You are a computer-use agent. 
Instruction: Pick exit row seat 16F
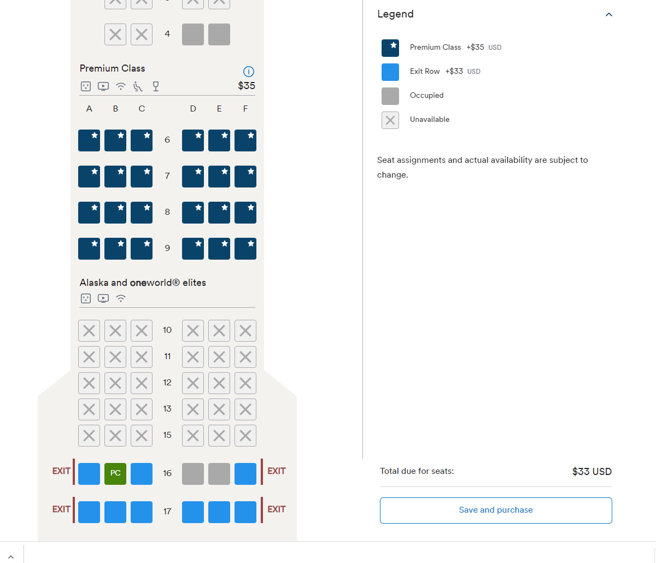coord(245,474)
